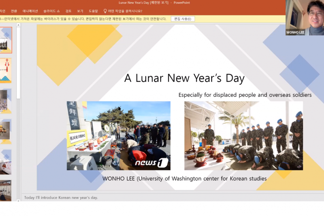Open the 애니메이션 ribbon tab
The width and height of the screenshot is (324, 216).
click(30, 11)
